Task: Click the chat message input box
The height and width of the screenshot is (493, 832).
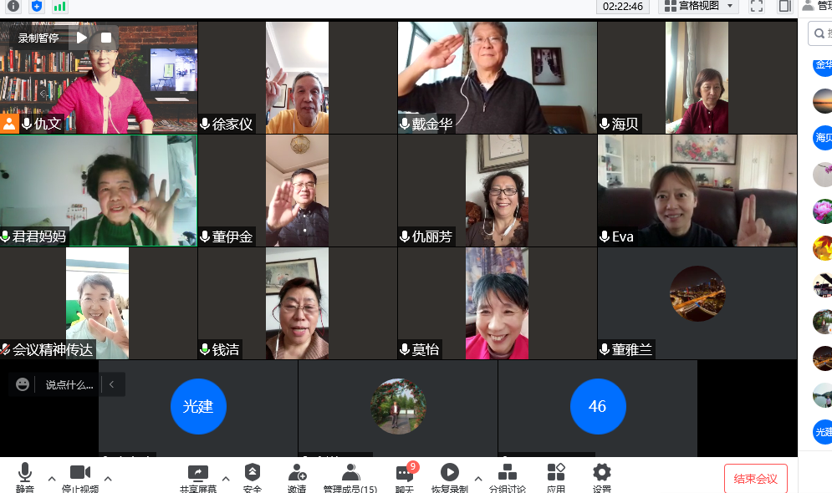Action: point(69,384)
